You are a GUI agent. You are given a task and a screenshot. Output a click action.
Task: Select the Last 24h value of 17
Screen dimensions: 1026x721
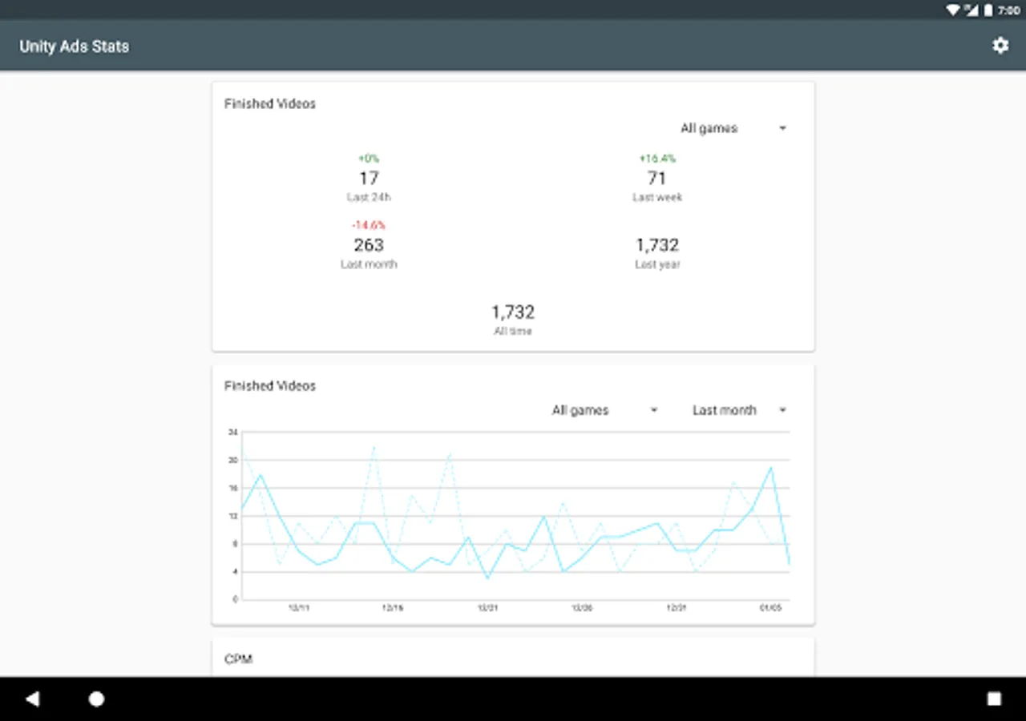369,178
